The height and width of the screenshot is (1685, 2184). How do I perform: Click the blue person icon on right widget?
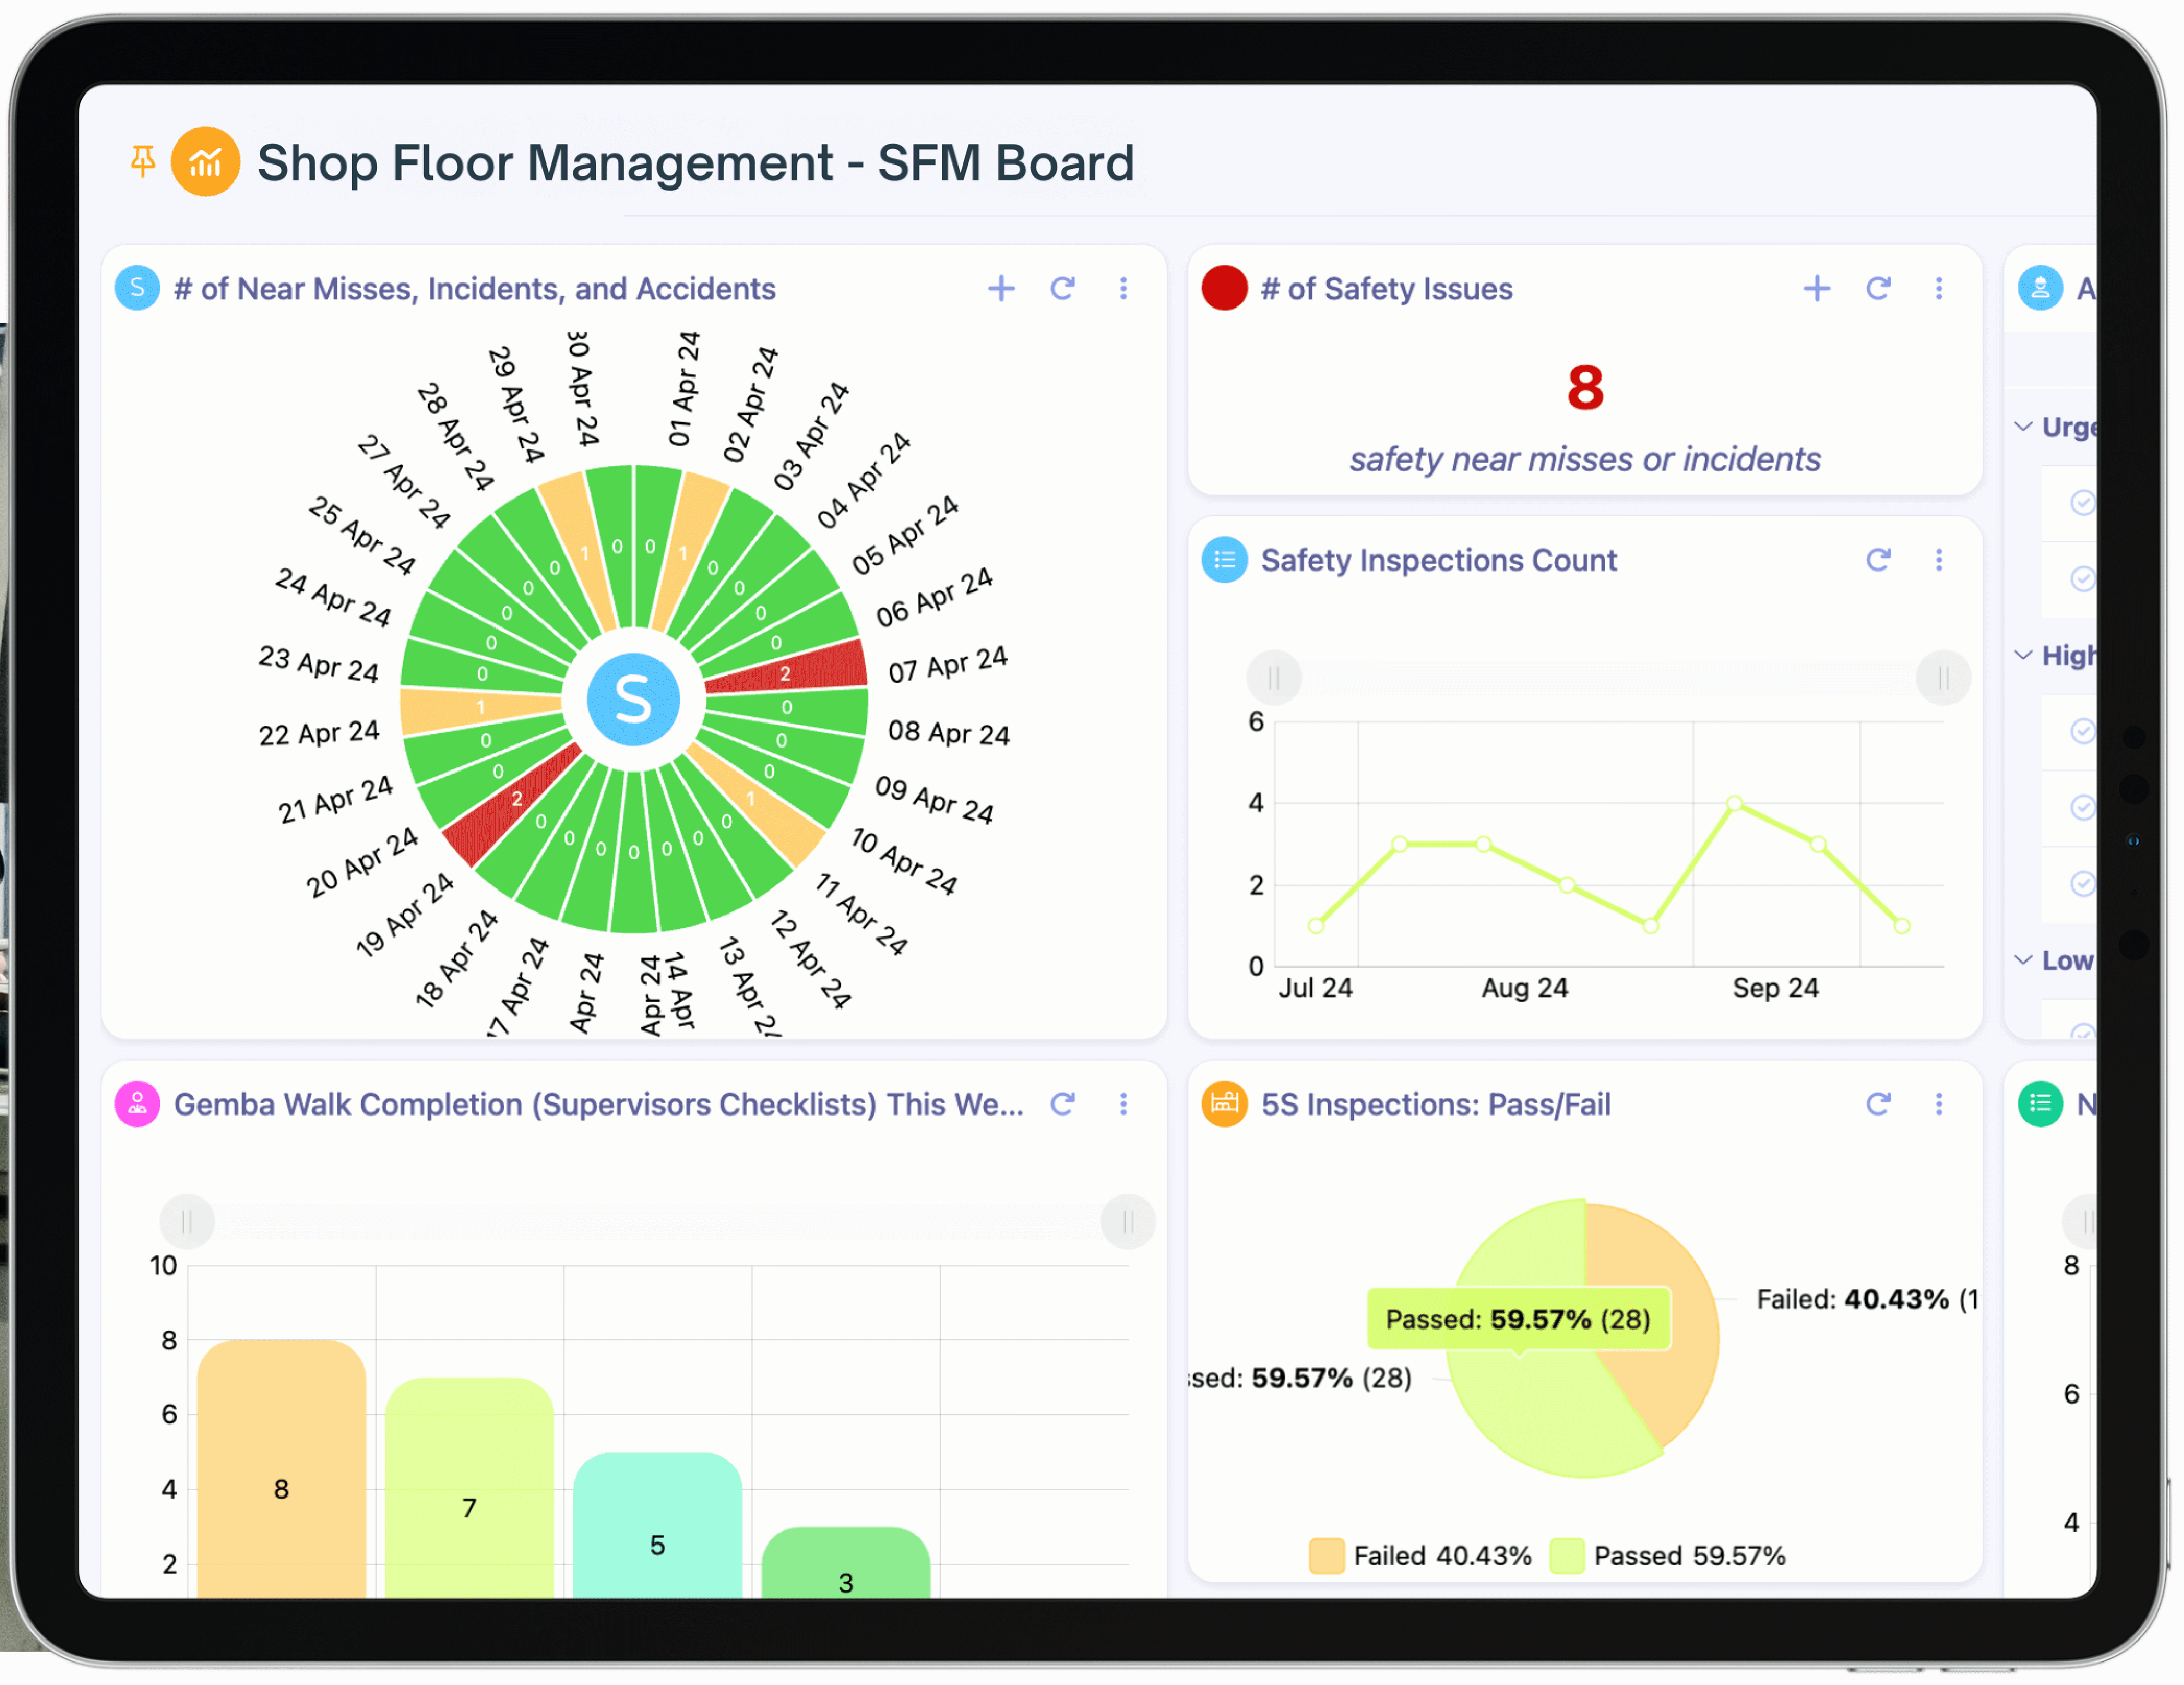click(2041, 288)
